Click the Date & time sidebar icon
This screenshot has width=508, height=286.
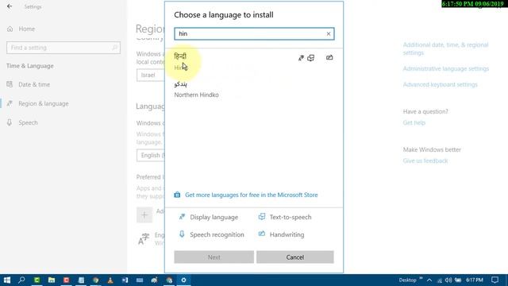point(10,84)
